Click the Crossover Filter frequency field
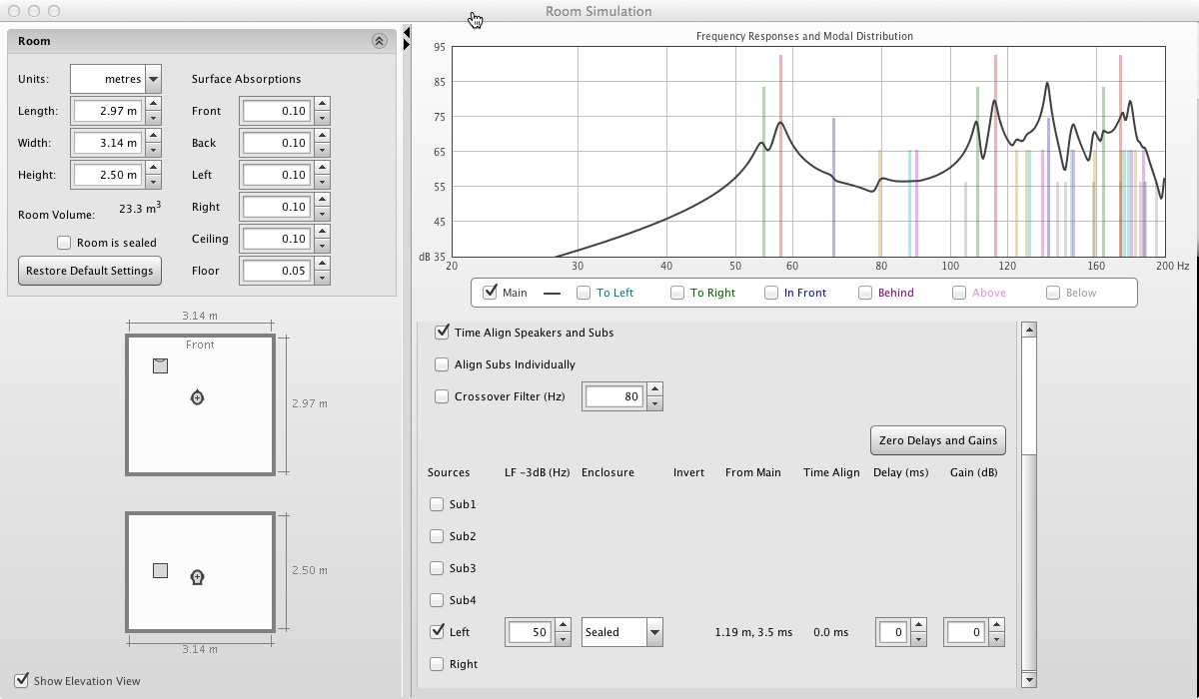The width and height of the screenshot is (1199, 699). click(x=614, y=396)
